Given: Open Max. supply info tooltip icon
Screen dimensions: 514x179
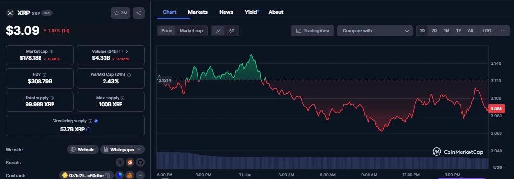Looking at the screenshot, I should 123,98.
